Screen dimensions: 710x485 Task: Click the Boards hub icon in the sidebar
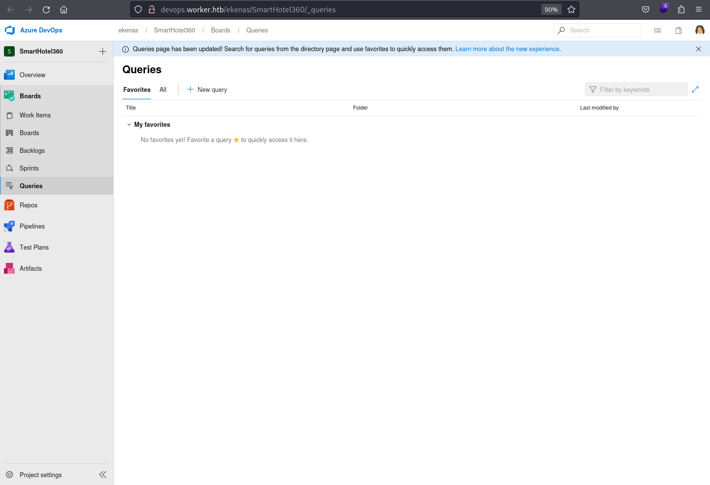(9, 96)
